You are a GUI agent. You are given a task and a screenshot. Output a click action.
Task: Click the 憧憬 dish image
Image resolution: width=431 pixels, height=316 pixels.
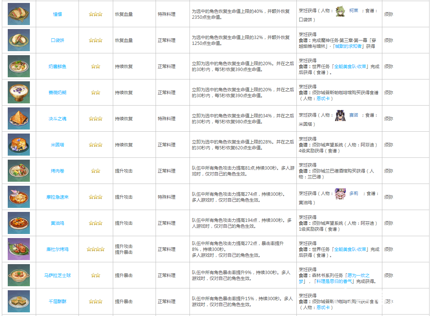coord(19,14)
